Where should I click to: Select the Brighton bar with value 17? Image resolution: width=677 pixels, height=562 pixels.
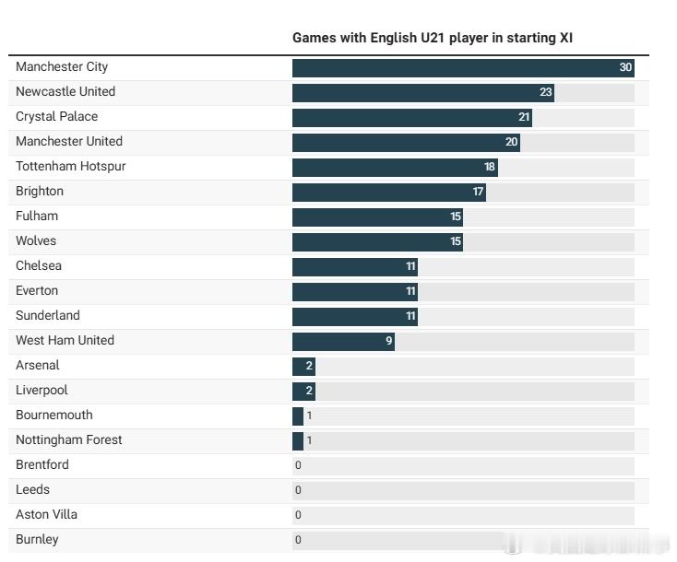coord(388,193)
